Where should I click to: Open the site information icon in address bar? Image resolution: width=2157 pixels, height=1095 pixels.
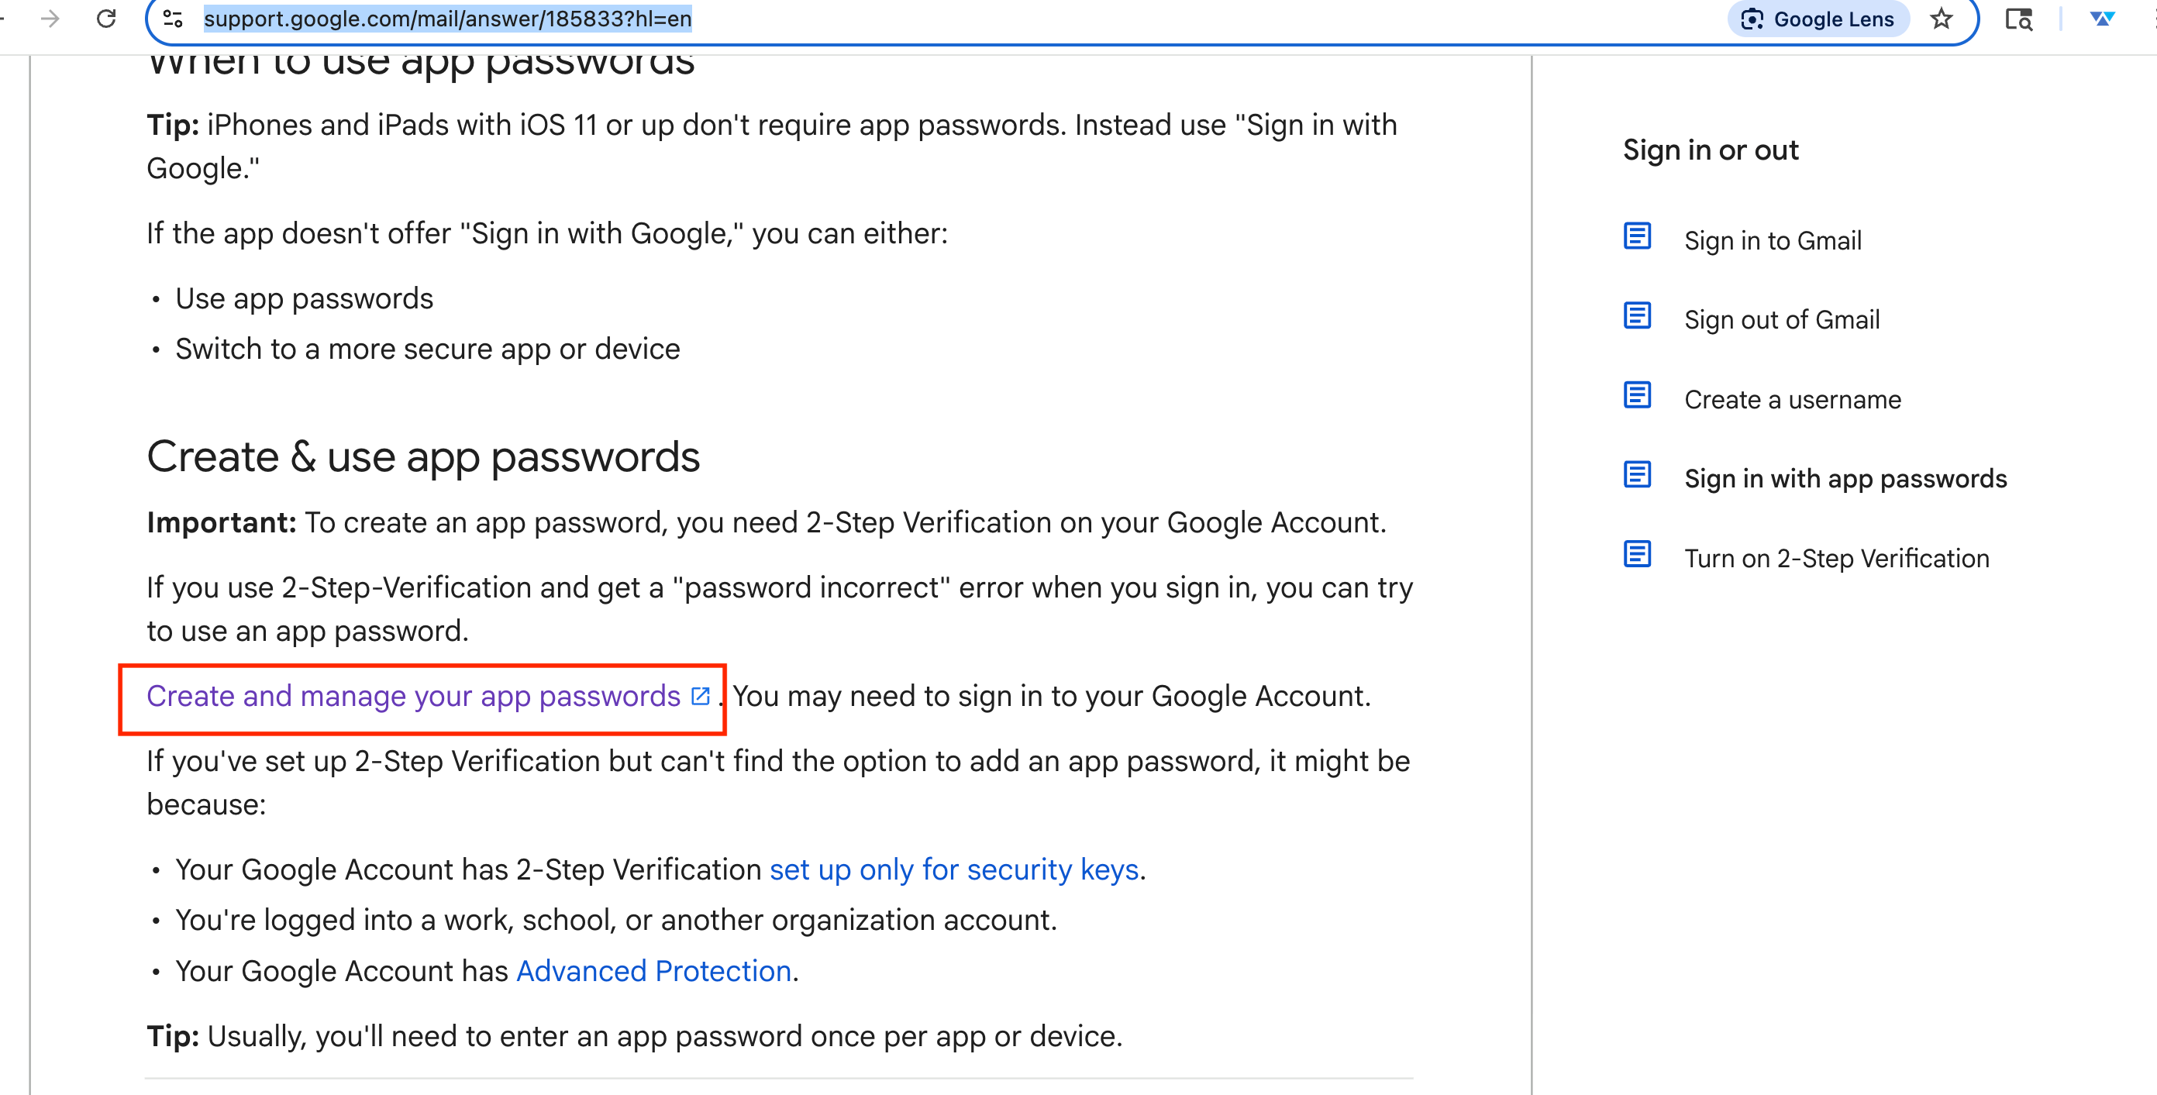[173, 19]
